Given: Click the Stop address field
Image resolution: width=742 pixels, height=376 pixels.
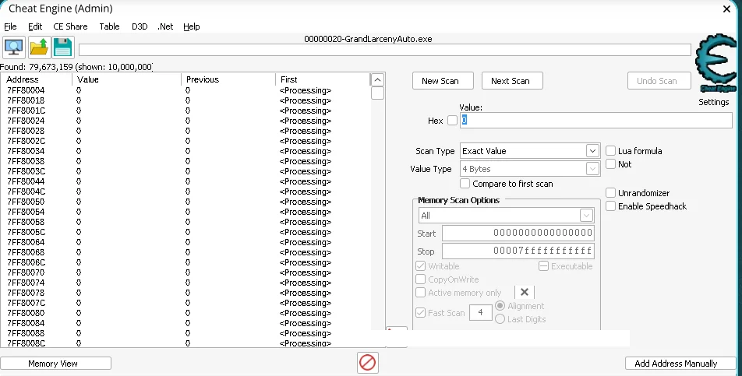Looking at the screenshot, I should (518, 251).
